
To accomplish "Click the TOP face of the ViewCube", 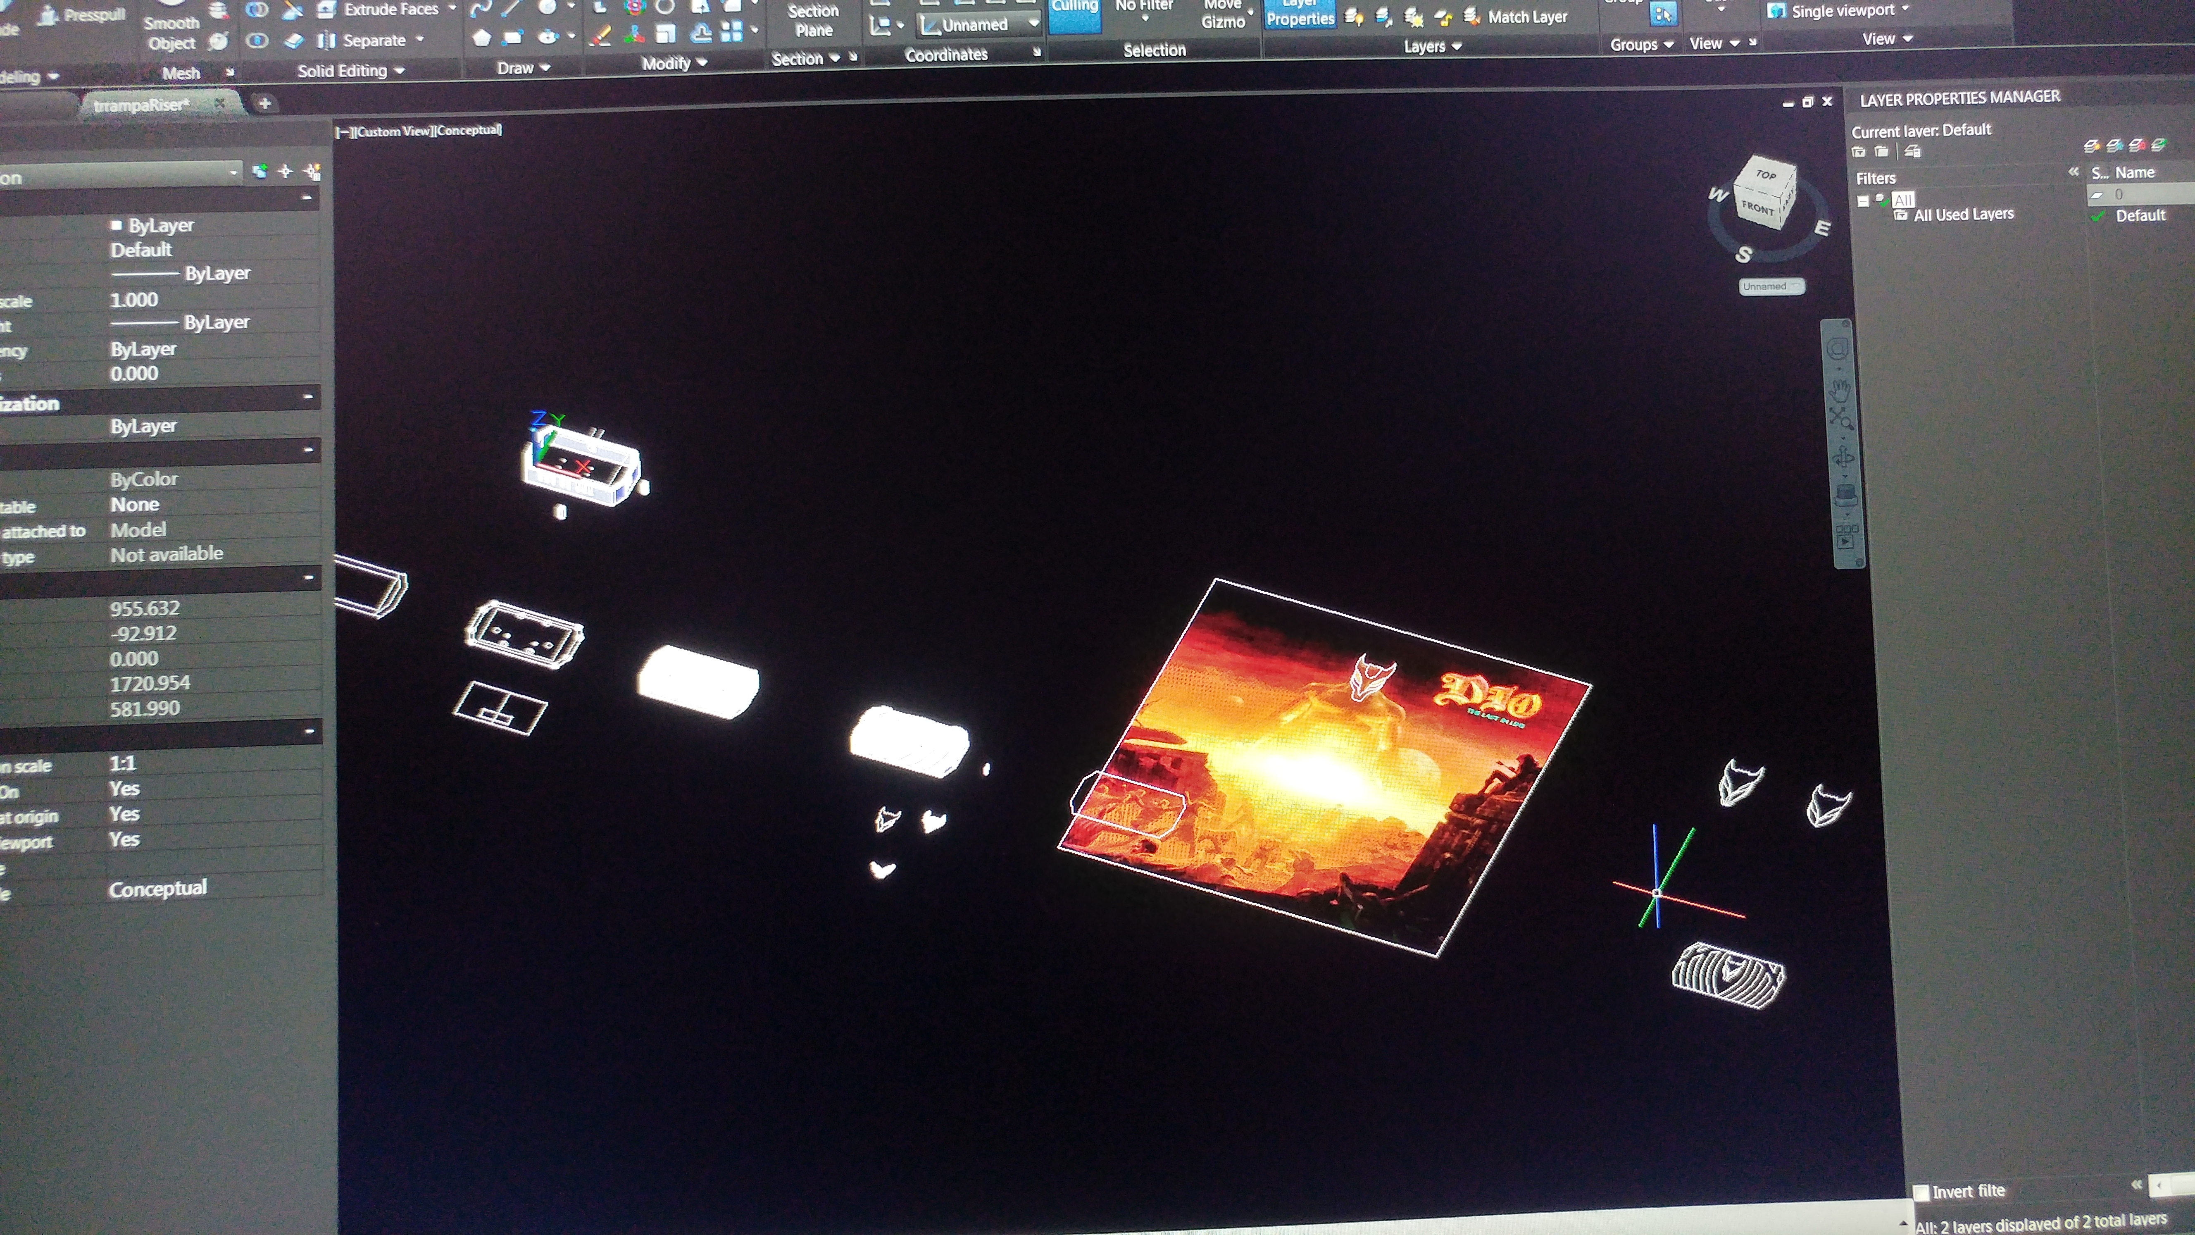I will click(x=1766, y=175).
